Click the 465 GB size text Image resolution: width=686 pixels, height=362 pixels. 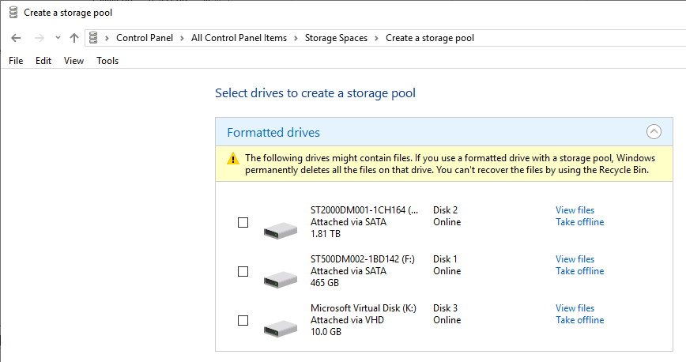(x=325, y=283)
